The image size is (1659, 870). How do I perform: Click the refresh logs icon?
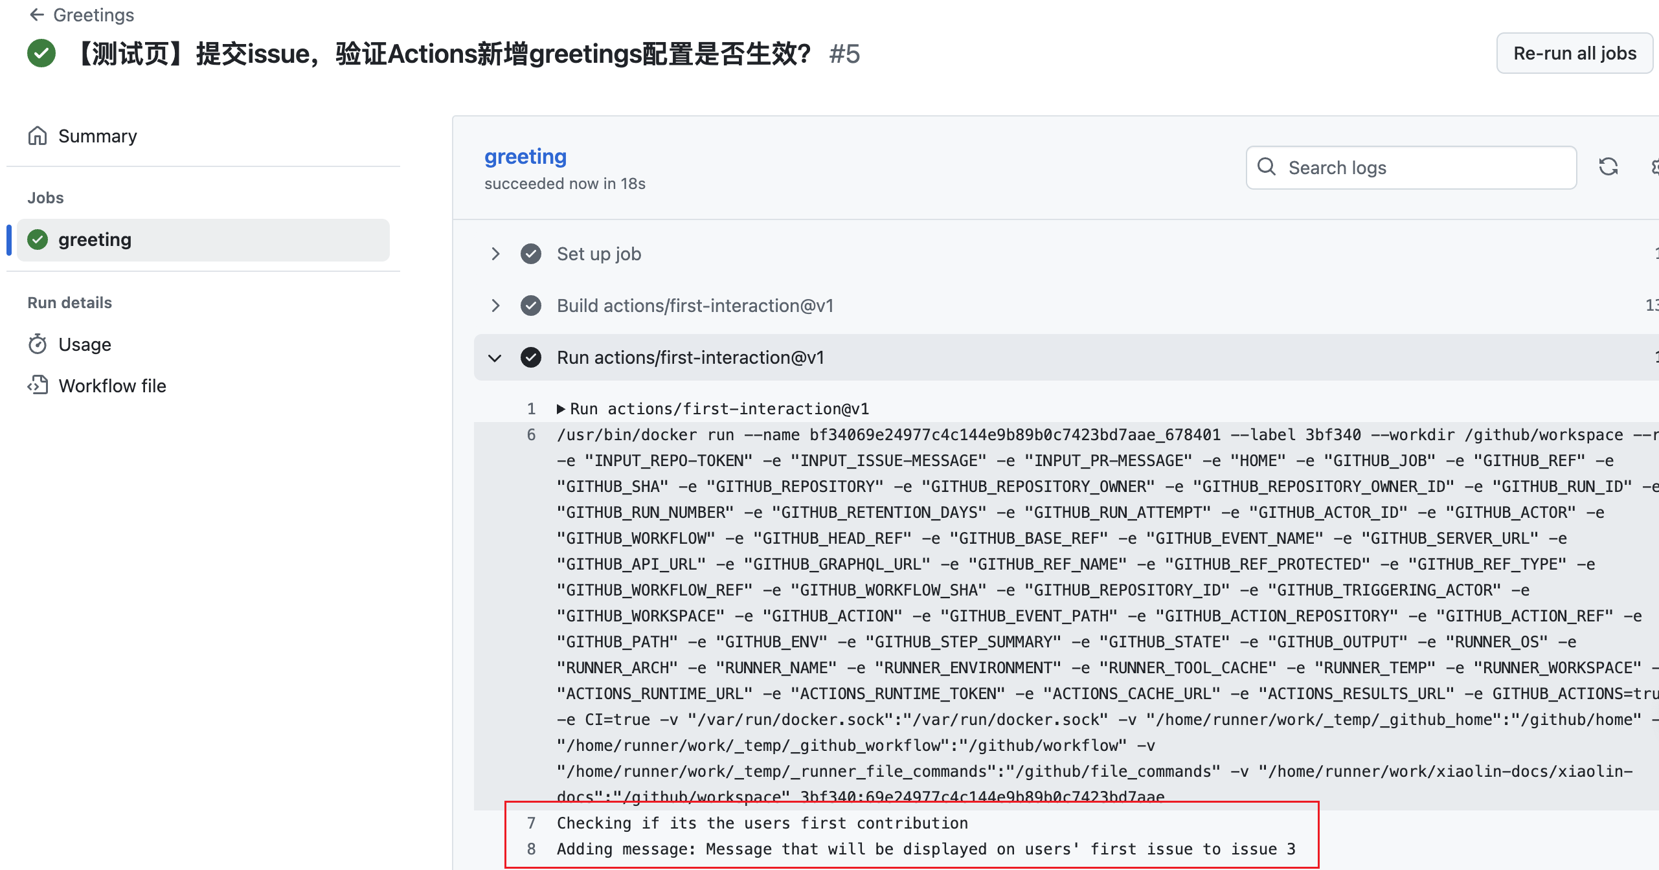(1608, 167)
